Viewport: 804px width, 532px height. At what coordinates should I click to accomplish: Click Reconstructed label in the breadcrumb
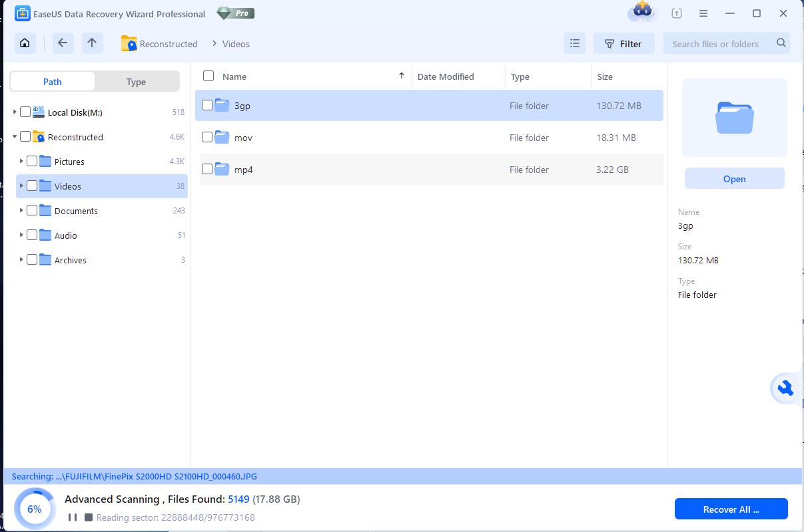(x=169, y=44)
